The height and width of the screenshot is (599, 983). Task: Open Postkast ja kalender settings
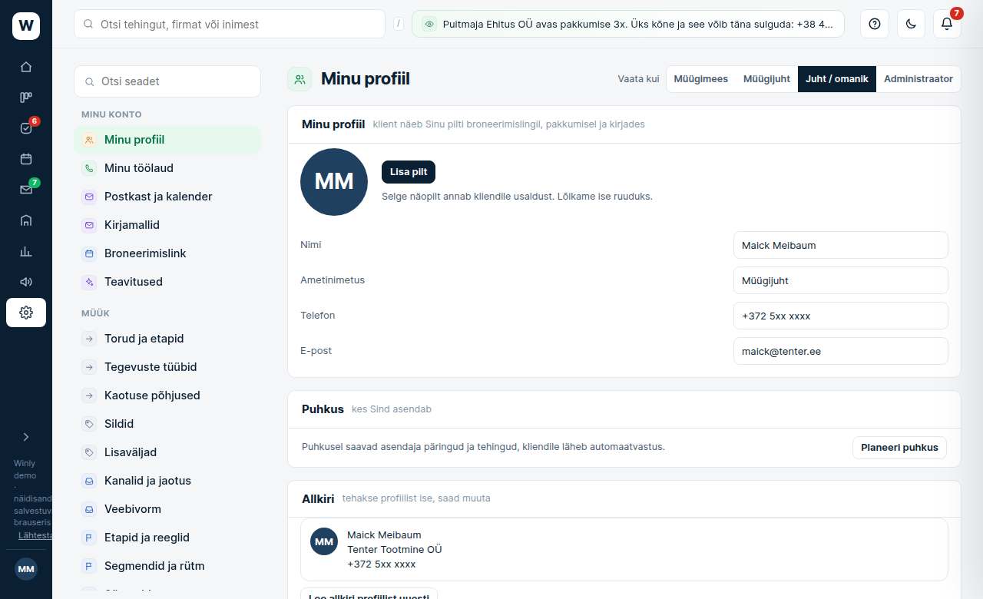pos(167,197)
